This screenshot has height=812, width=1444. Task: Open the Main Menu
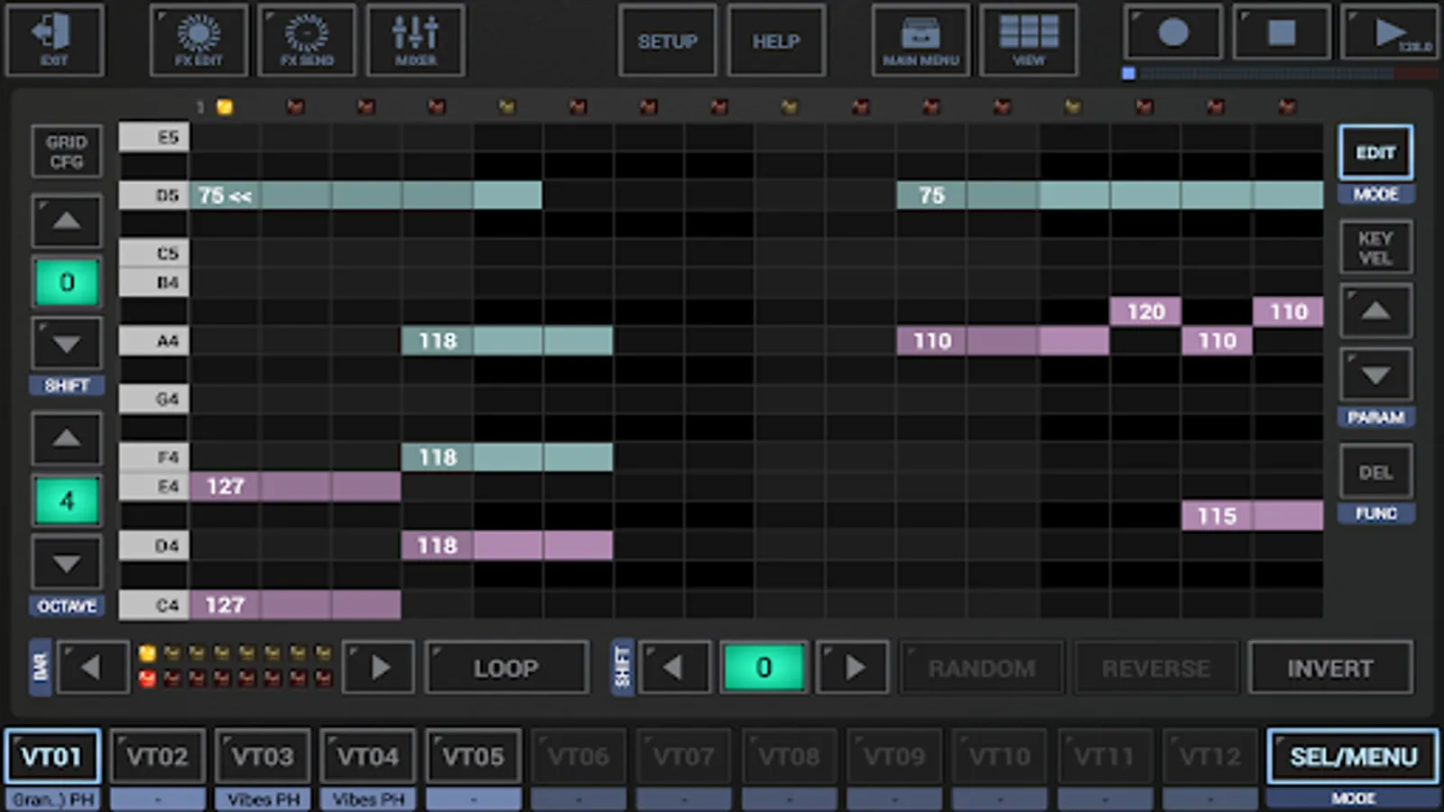tap(920, 40)
